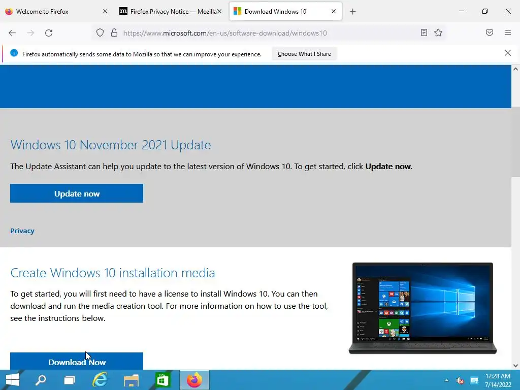This screenshot has height=390, width=520.
Task: Close the Download Windows 10 tab
Action: (x=334, y=11)
